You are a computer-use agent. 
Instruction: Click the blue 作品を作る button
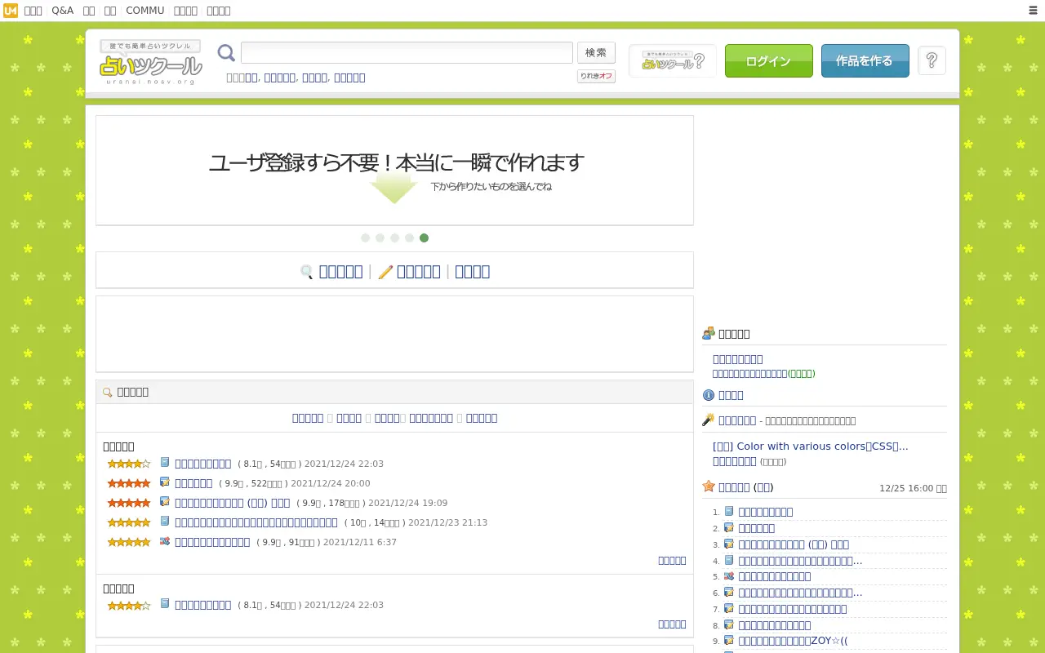click(865, 61)
